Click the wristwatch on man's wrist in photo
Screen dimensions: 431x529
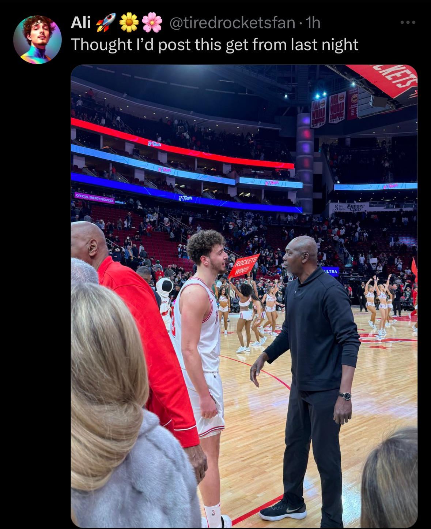[x=345, y=396]
